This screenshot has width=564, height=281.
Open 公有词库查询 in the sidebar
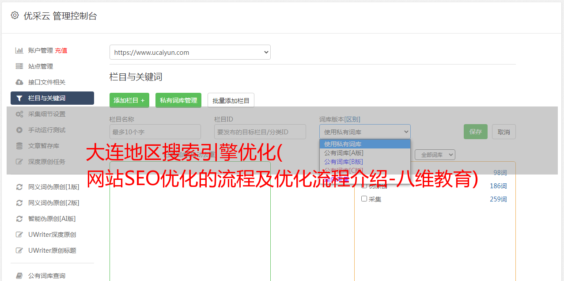47,276
